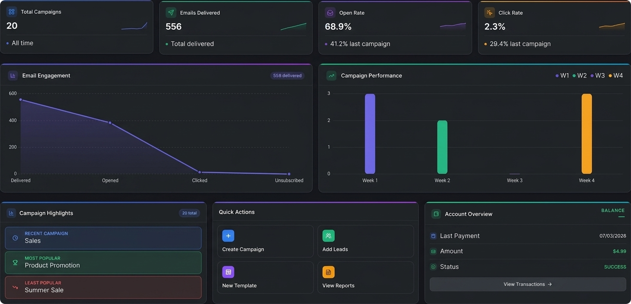Click the purple New Template icon
This screenshot has width=631, height=304.
tap(228, 272)
